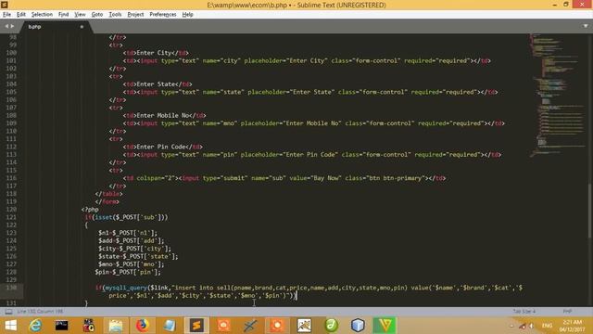
Task: Click the text 'Enter Pin Code' on line 112
Action: [x=161, y=147]
